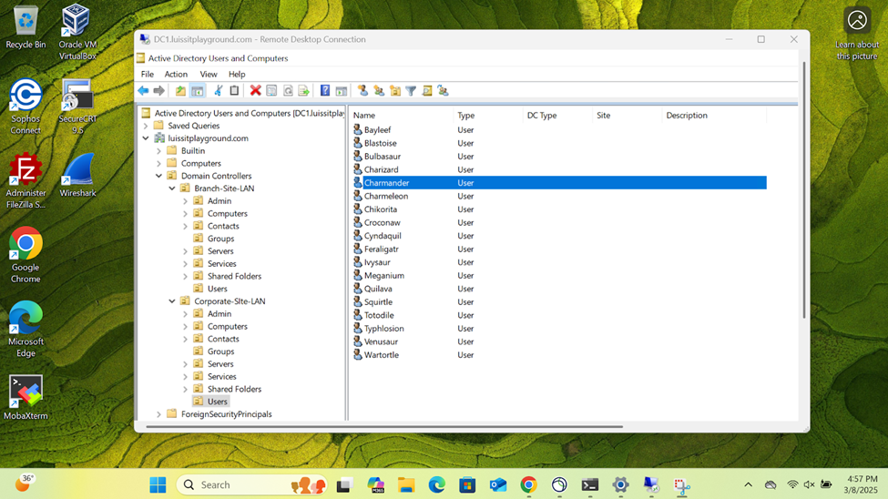The height and width of the screenshot is (499, 888).
Task: Click the taskbar Search box
Action: (252, 484)
